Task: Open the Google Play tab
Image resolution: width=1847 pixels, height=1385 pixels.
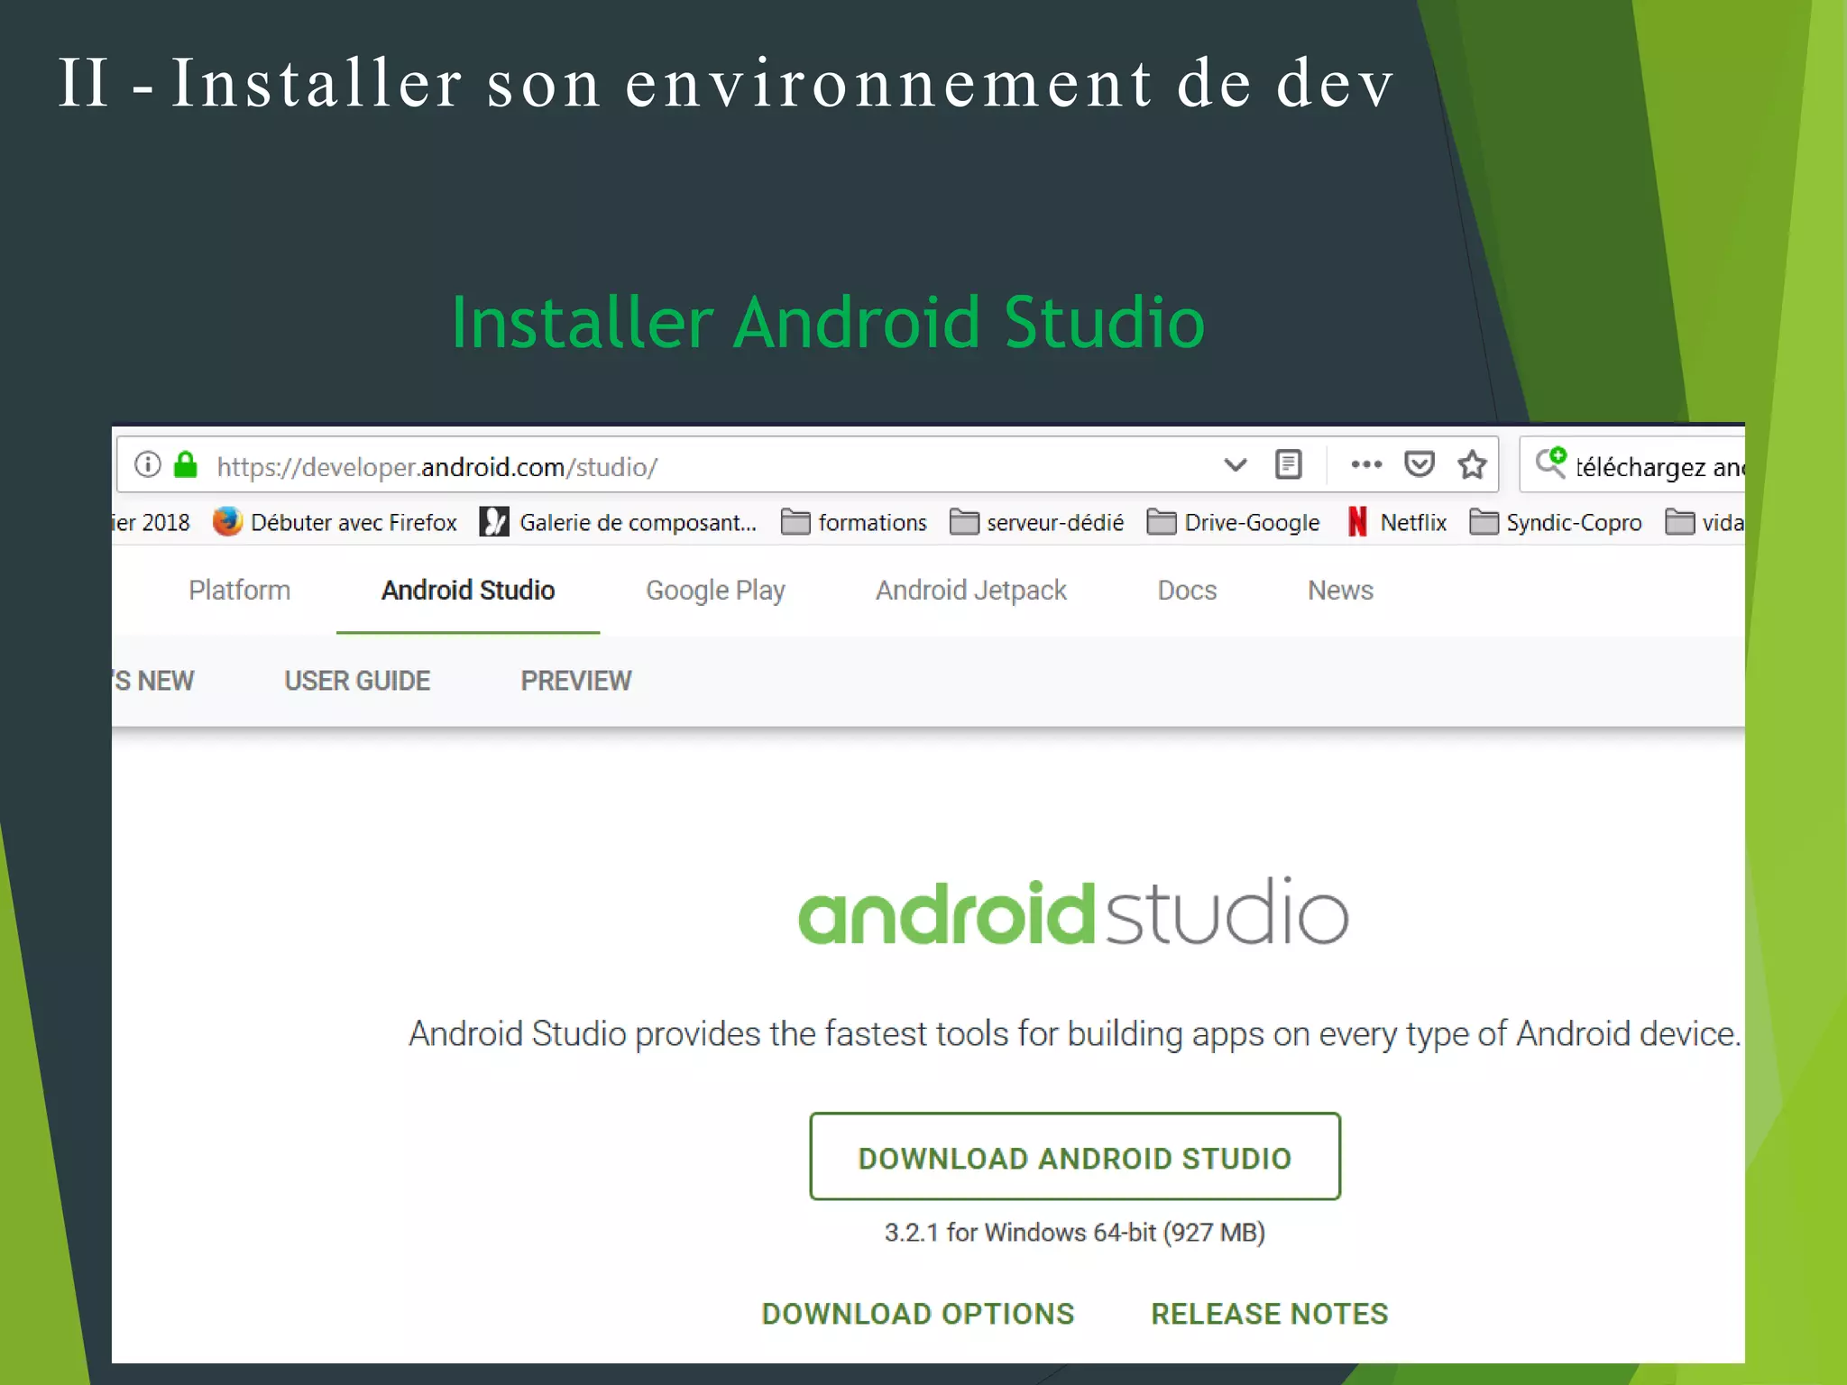Action: click(x=715, y=591)
